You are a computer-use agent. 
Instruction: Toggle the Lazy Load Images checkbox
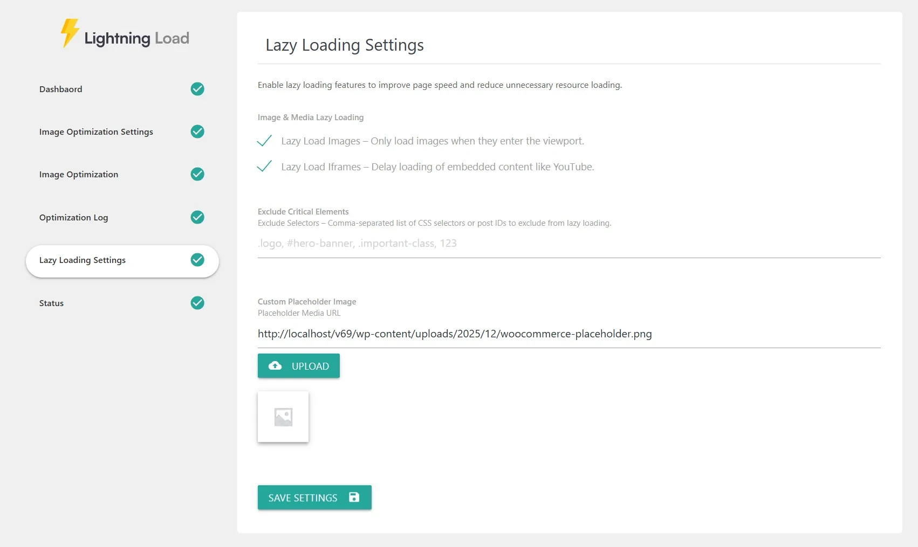pos(264,141)
